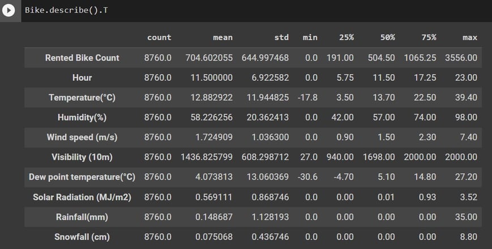The height and width of the screenshot is (249, 492).
Task: Select the Hour max value 23.00
Action: click(467, 78)
